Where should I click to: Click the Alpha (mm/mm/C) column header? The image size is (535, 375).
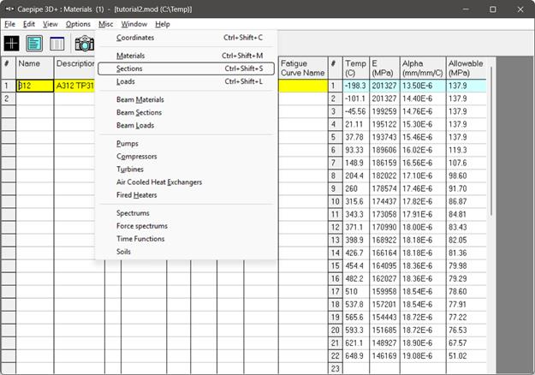click(422, 68)
